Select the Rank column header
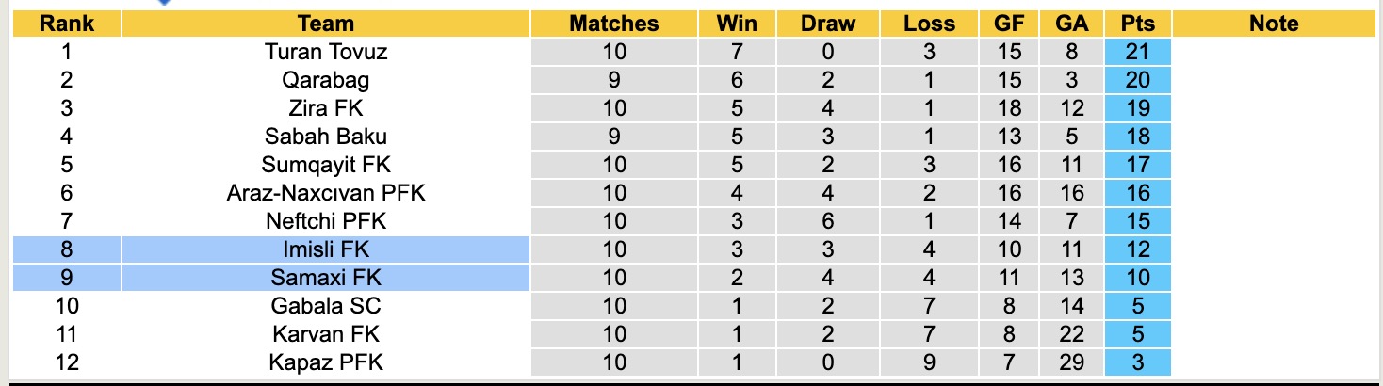This screenshot has height=386, width=1383. (x=66, y=24)
